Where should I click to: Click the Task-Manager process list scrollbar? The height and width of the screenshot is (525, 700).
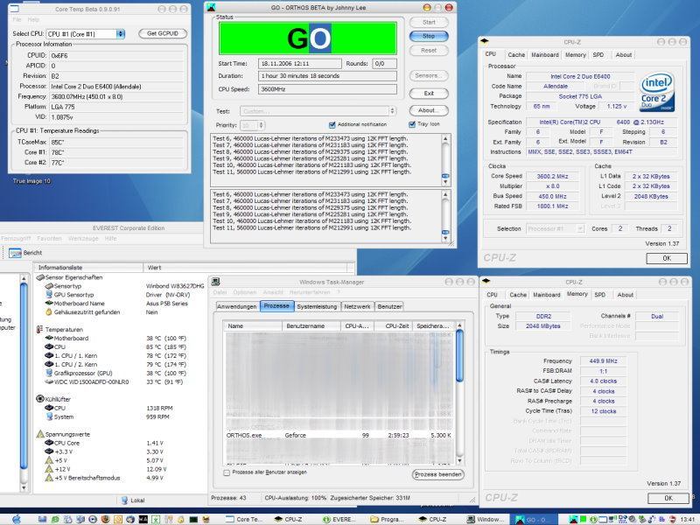[x=460, y=393]
